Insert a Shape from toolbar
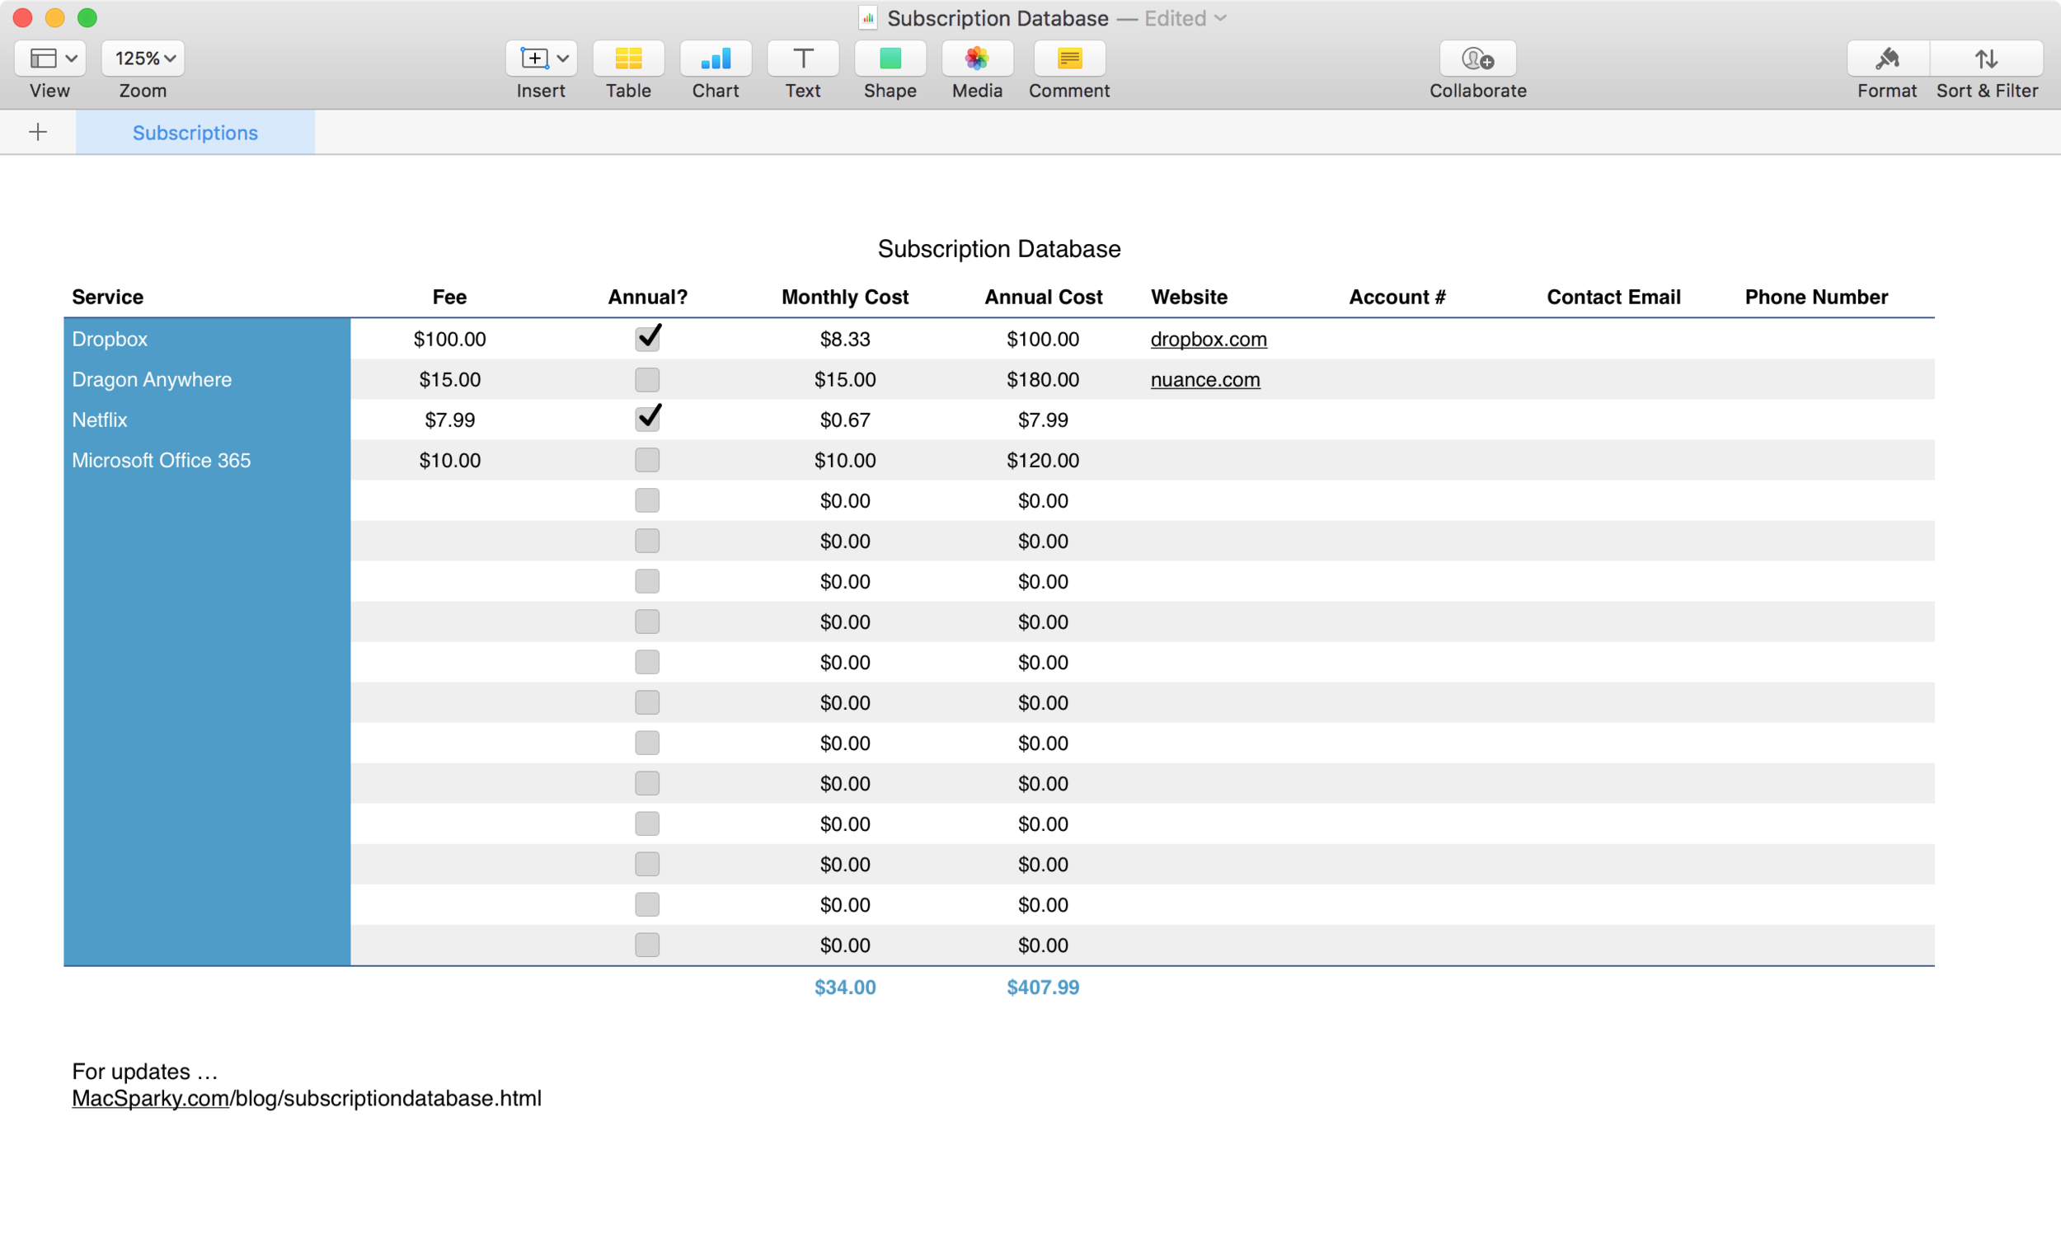Viewport: 2061px width, 1248px height. click(890, 59)
